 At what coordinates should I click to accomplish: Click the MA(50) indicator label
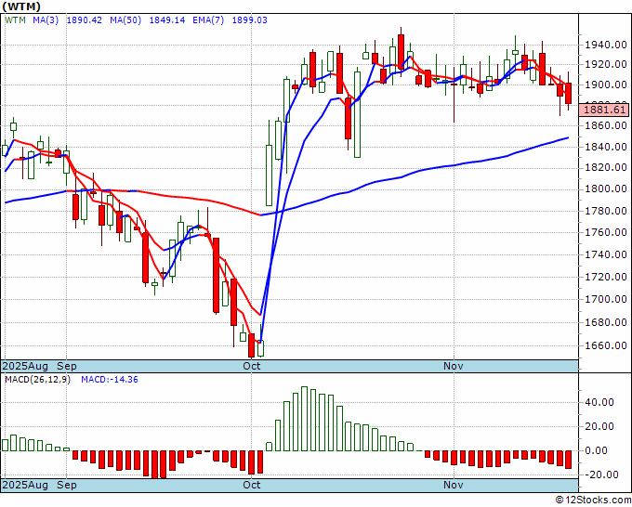[x=125, y=19]
